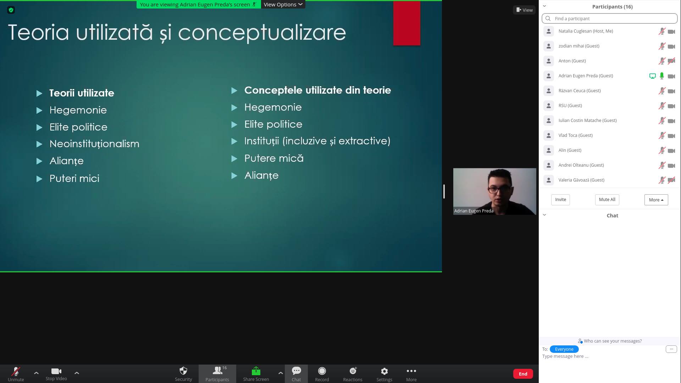Open the Security shield icon
The width and height of the screenshot is (681, 383).
[x=183, y=371]
